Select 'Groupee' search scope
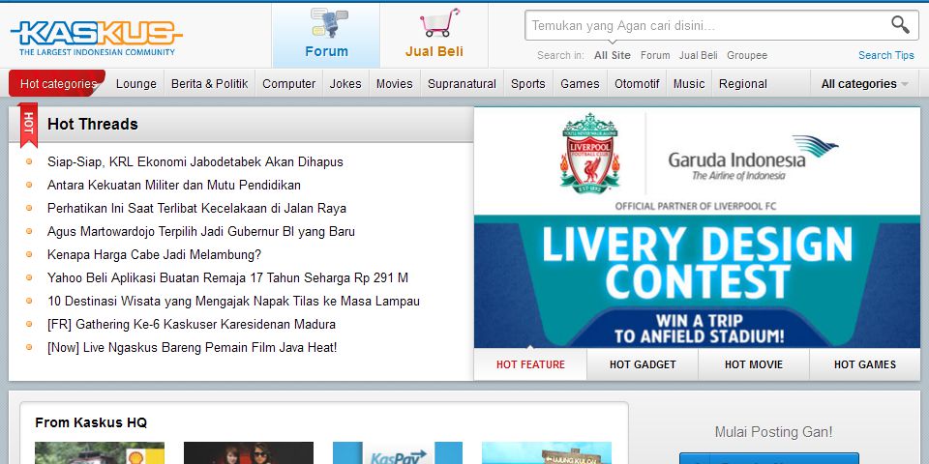The image size is (929, 464). pyautogui.click(x=747, y=55)
